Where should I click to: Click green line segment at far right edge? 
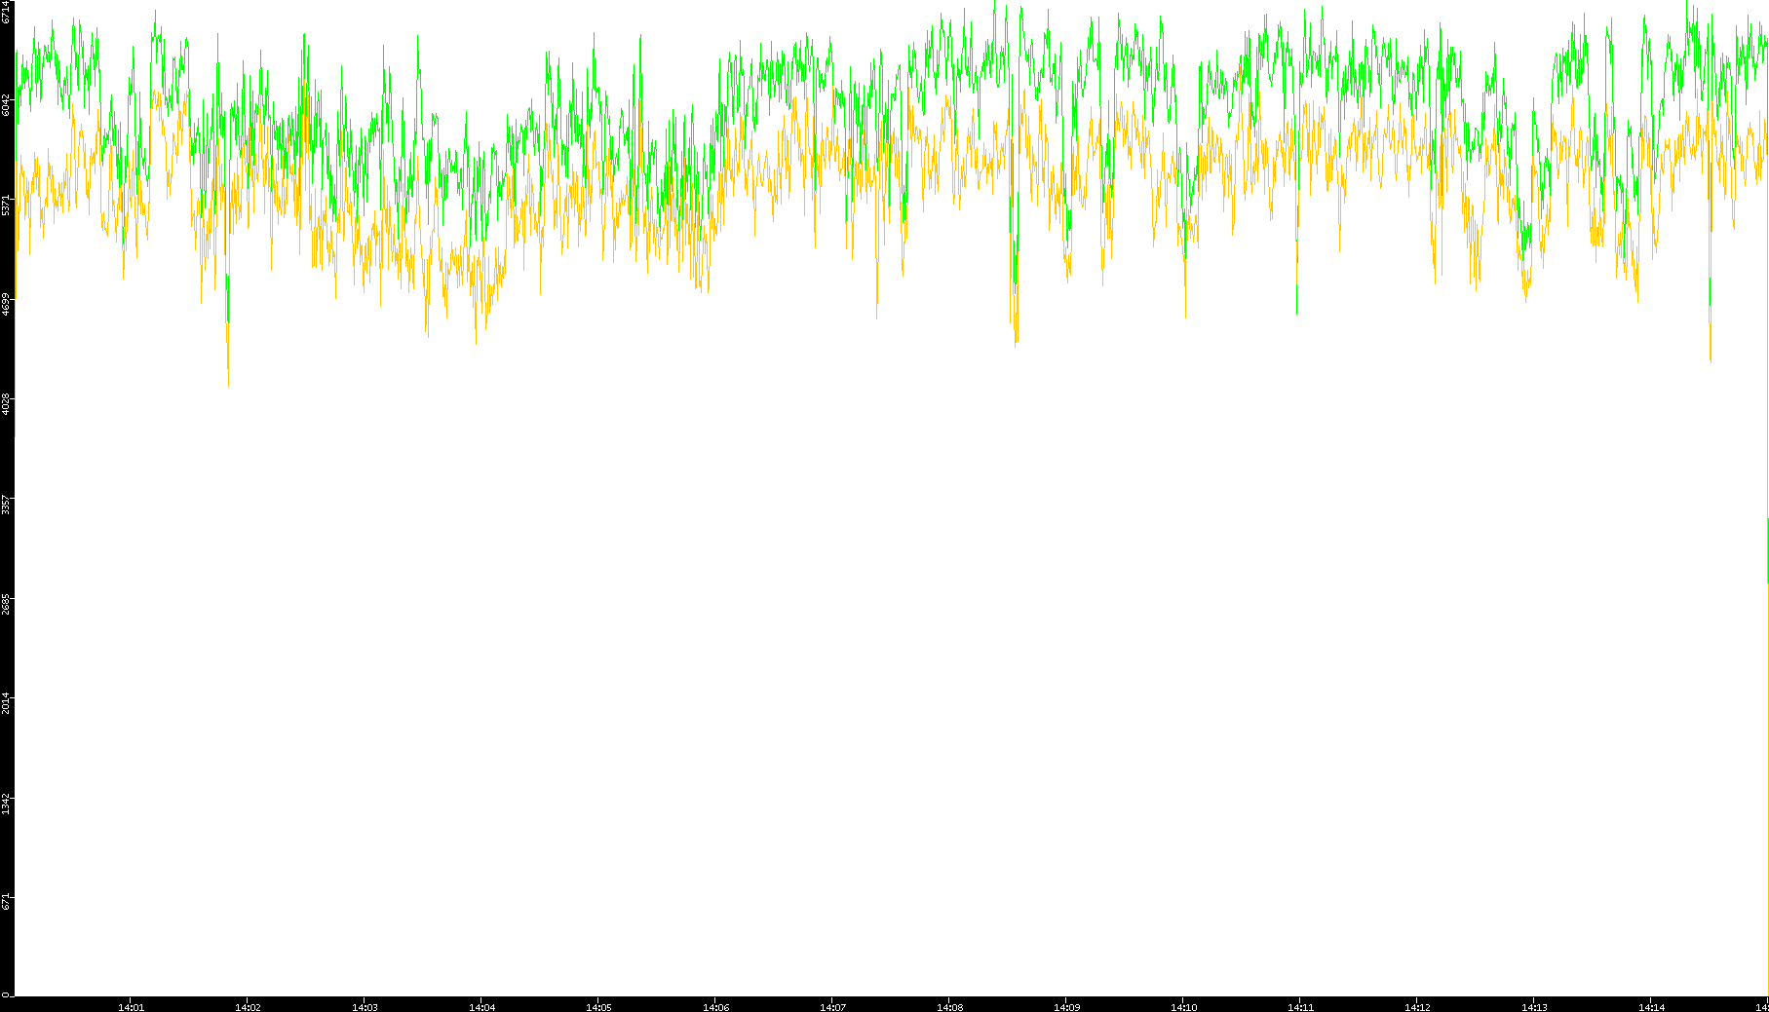tap(1767, 550)
